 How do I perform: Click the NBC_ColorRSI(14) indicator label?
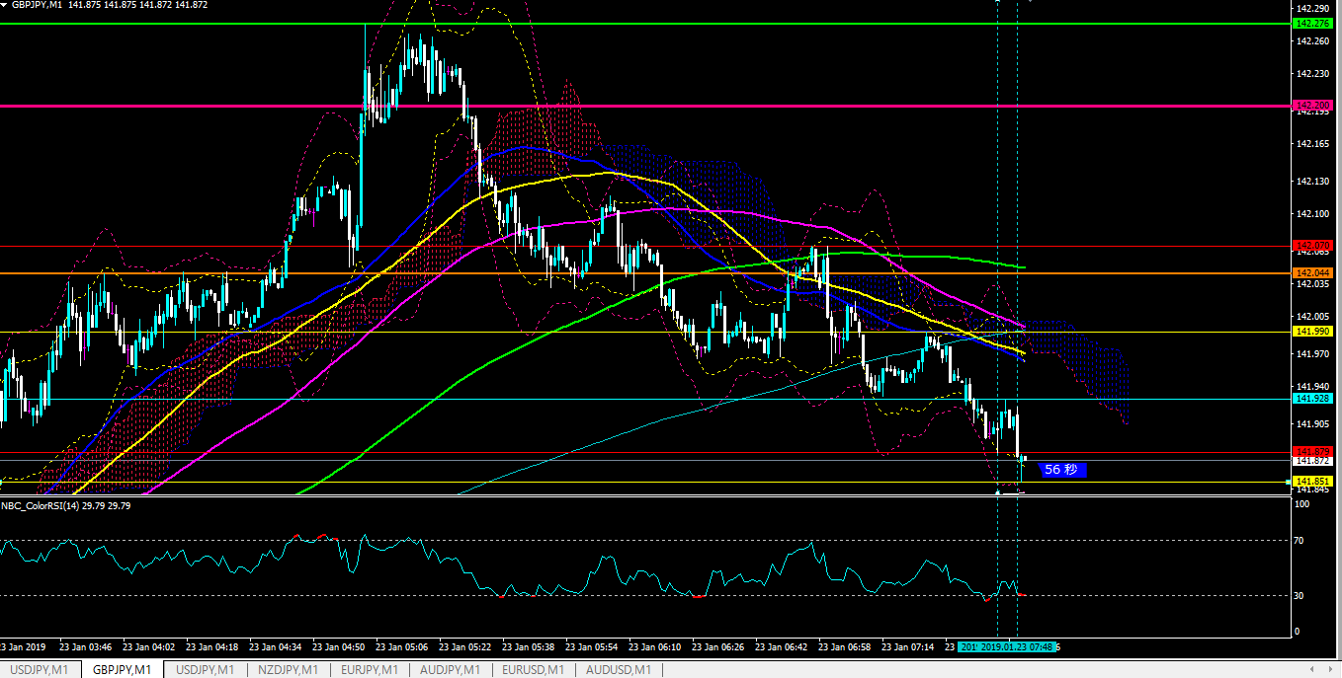point(65,505)
